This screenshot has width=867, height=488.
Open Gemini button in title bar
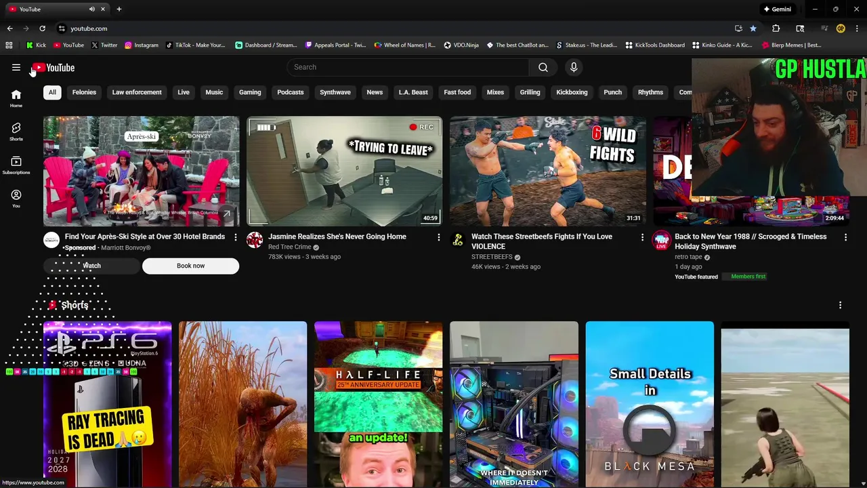(778, 9)
